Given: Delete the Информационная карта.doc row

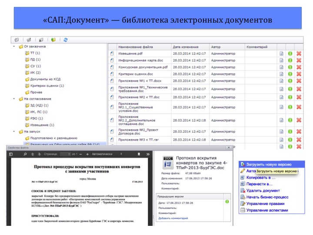Looking at the screenshot, I should click(299, 60).
